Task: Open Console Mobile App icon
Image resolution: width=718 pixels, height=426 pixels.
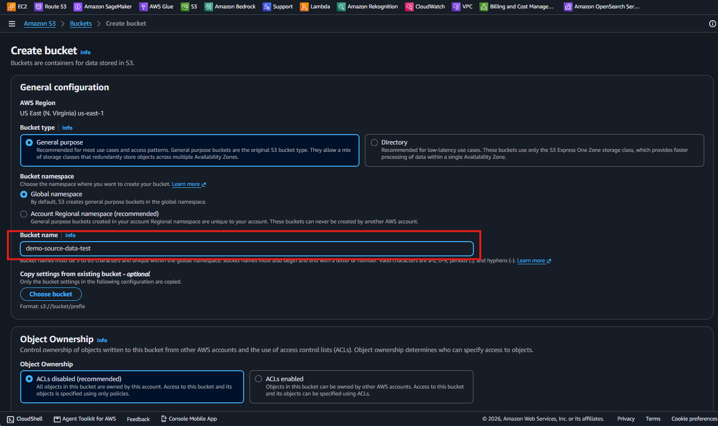Action: (x=164, y=419)
